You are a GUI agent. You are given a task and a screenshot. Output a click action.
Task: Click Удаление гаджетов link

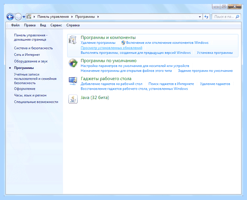click(x=215, y=84)
